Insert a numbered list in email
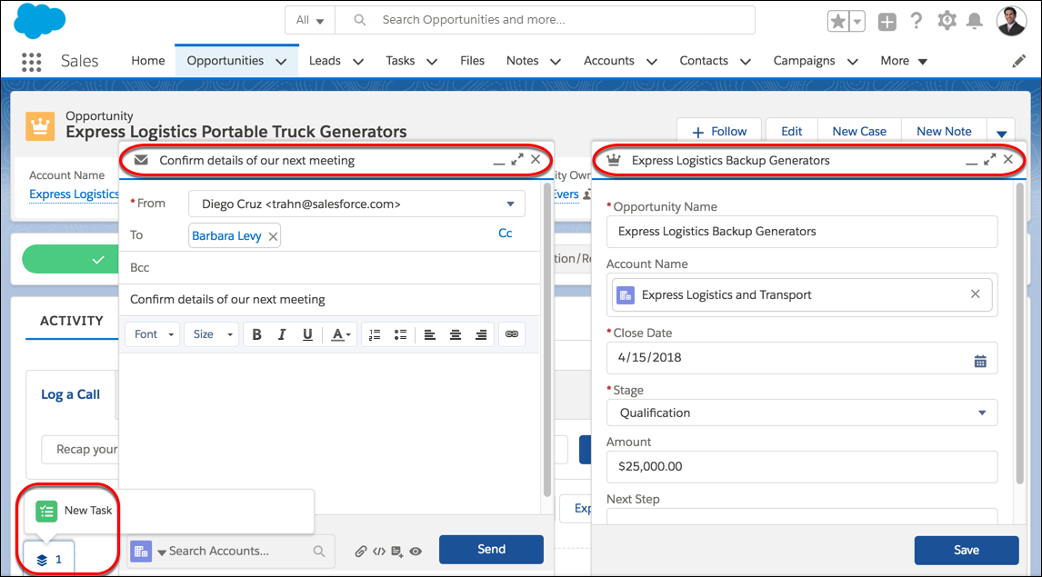Viewport: 1042px width, 577px height. coord(375,334)
